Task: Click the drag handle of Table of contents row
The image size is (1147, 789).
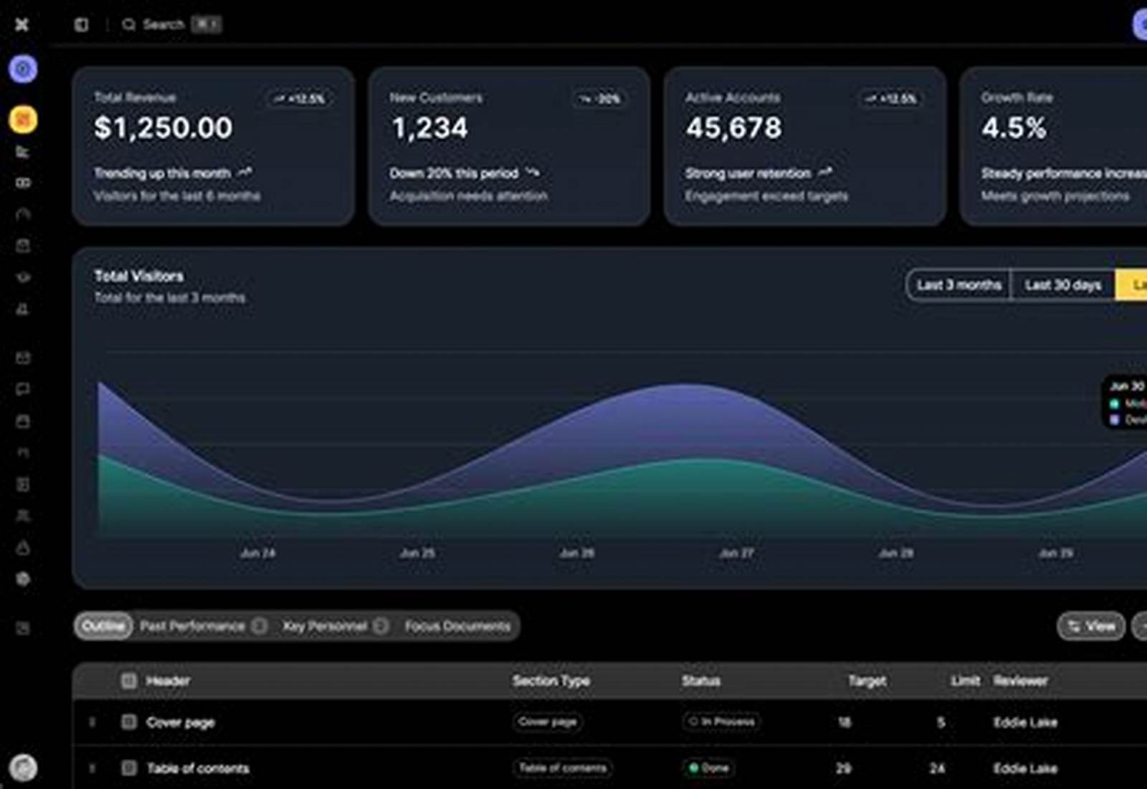Action: pos(92,768)
